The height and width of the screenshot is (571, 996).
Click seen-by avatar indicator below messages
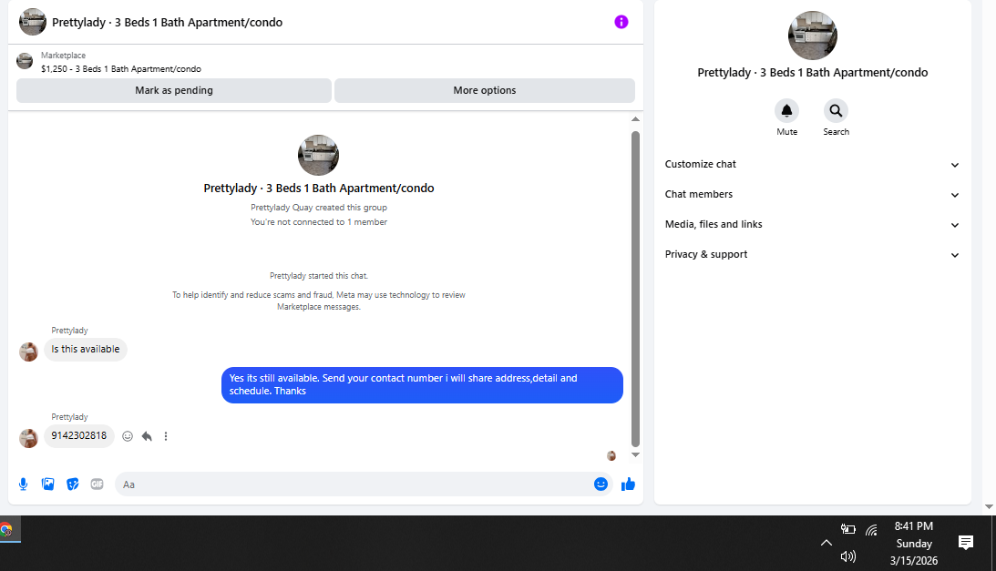[x=611, y=455]
